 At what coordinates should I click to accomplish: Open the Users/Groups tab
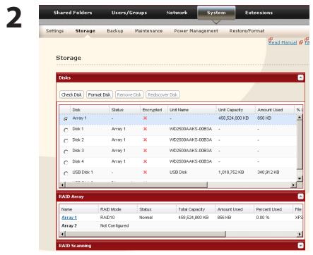coord(129,13)
